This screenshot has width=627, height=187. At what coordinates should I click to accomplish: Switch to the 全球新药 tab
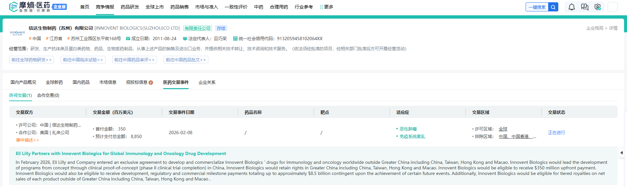click(x=54, y=82)
